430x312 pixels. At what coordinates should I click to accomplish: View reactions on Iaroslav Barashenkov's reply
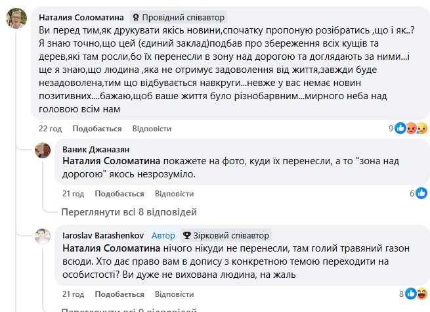click(x=414, y=294)
